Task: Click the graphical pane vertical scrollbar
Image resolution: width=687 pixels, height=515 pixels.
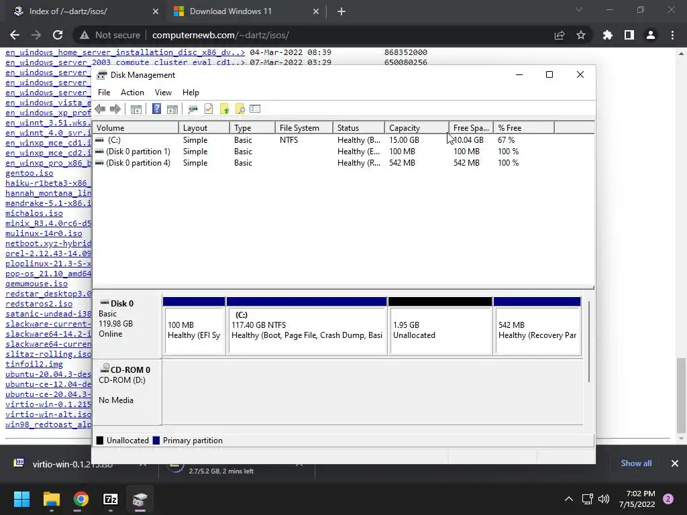Action: [589, 341]
